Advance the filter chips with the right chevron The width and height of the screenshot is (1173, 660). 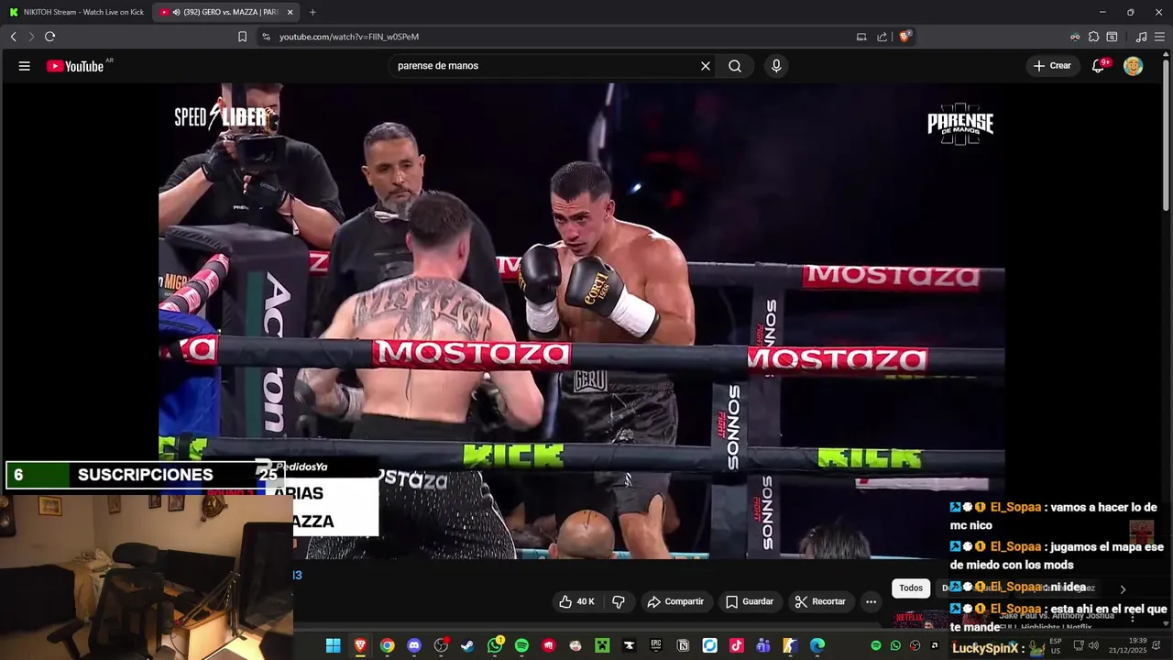[1123, 589]
